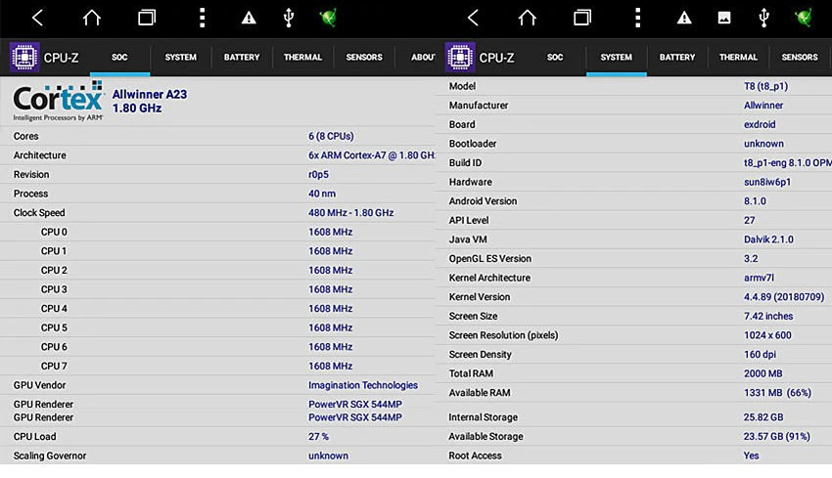This screenshot has height=478, width=832.
Task: Select the SOC tab in the left screenshot
Action: (119, 58)
